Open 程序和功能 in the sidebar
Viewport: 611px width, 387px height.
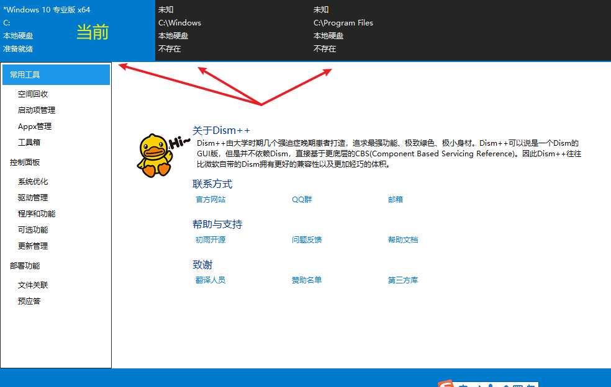(37, 214)
